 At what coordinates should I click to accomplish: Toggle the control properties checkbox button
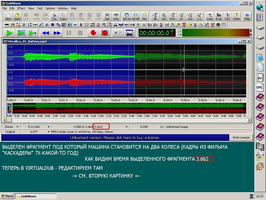click(118, 33)
